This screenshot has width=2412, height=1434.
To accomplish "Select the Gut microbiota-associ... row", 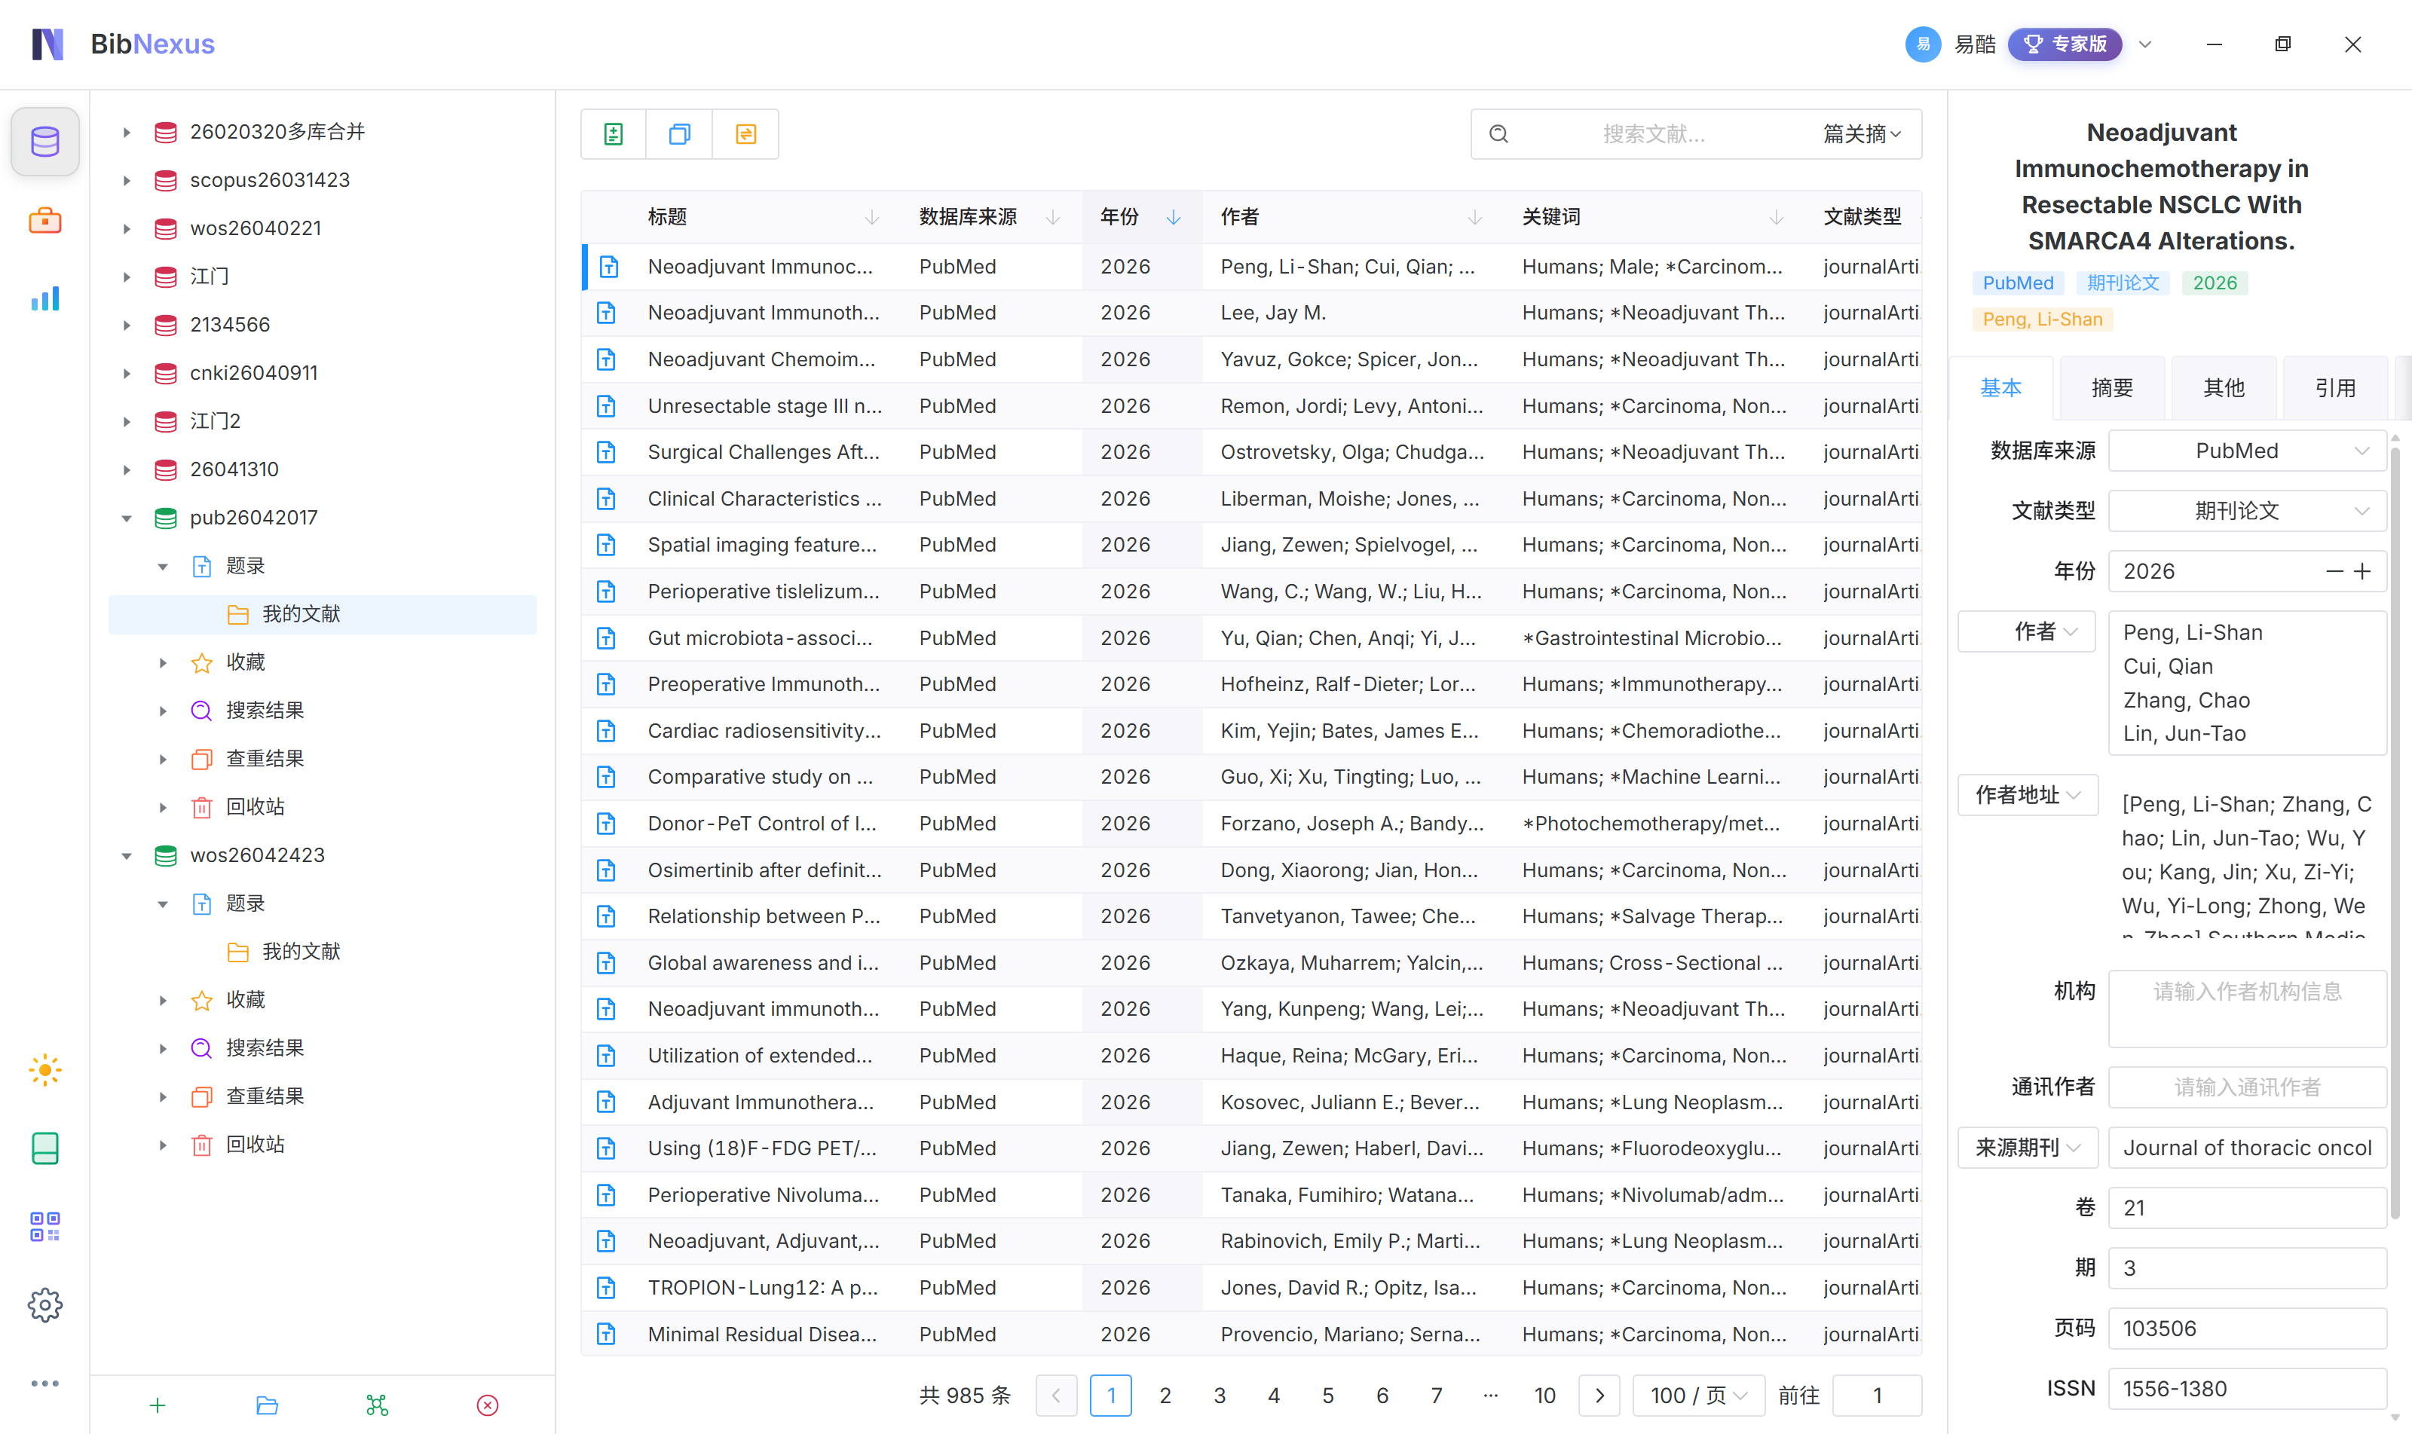I will [x=1251, y=639].
